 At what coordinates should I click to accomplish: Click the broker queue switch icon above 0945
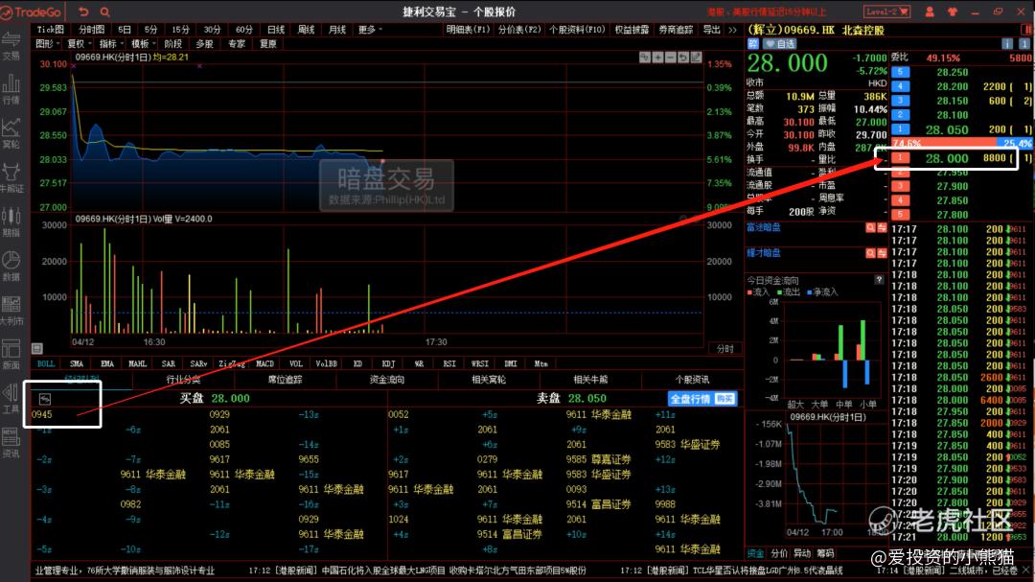coord(45,398)
